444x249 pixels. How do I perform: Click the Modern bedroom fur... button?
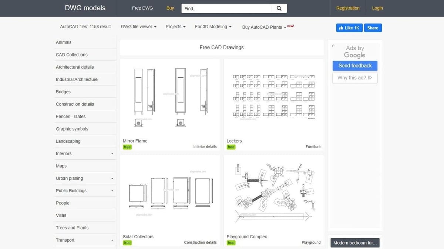tap(355, 243)
